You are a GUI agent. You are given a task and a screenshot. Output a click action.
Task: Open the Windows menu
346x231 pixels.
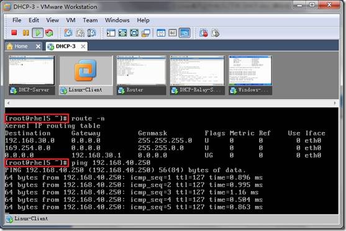(x=117, y=20)
